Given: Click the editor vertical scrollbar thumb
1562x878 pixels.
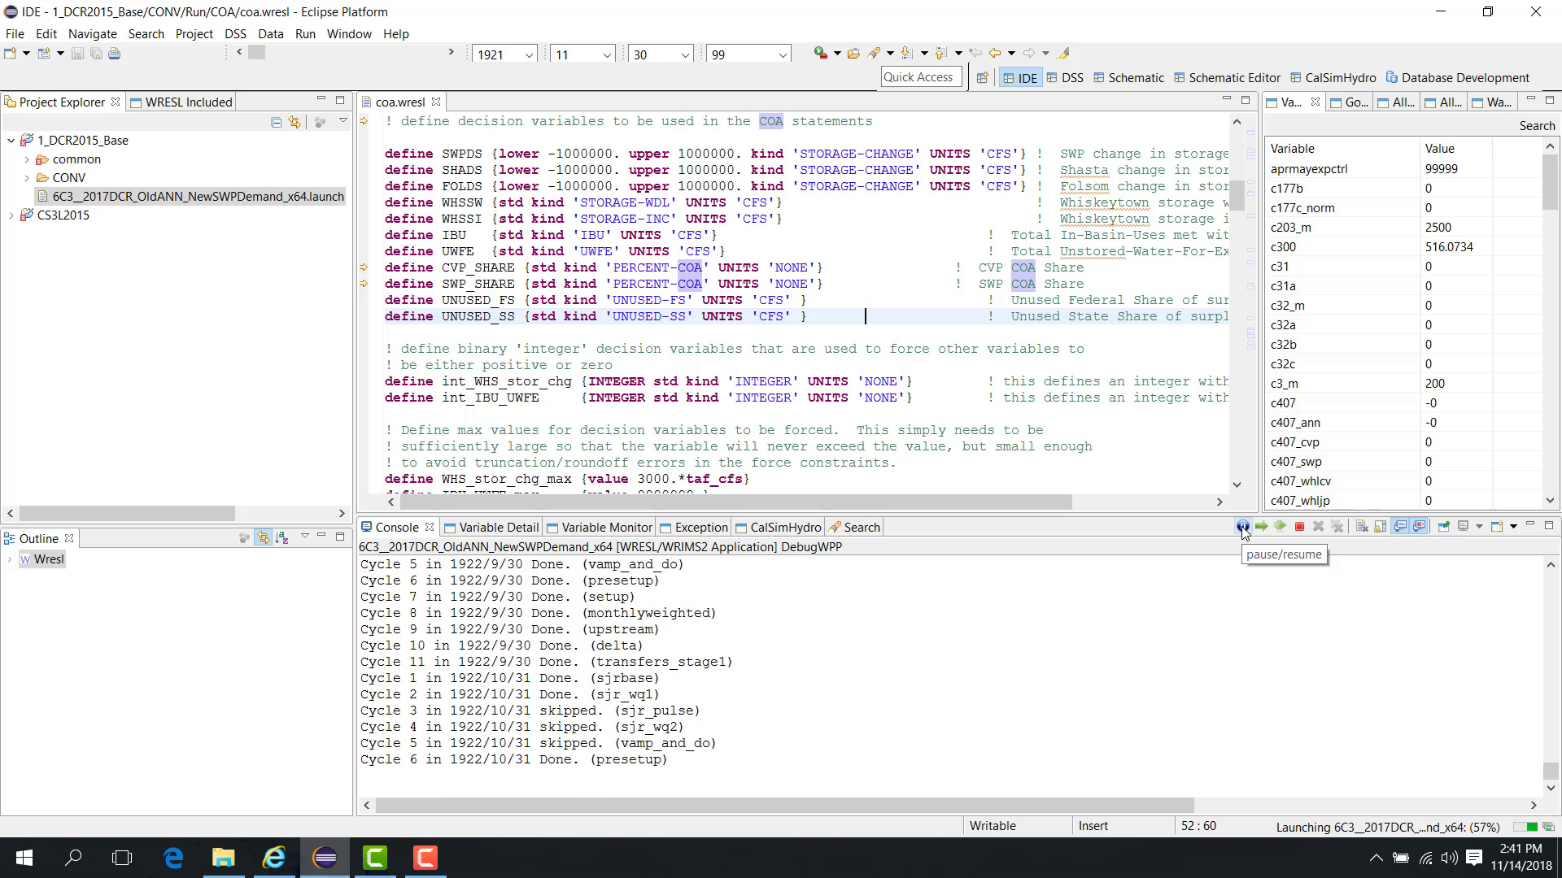Looking at the screenshot, I should pos(1237,195).
